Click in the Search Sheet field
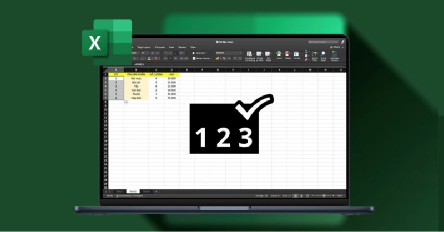This screenshot has width=444, height=232. click(323, 42)
